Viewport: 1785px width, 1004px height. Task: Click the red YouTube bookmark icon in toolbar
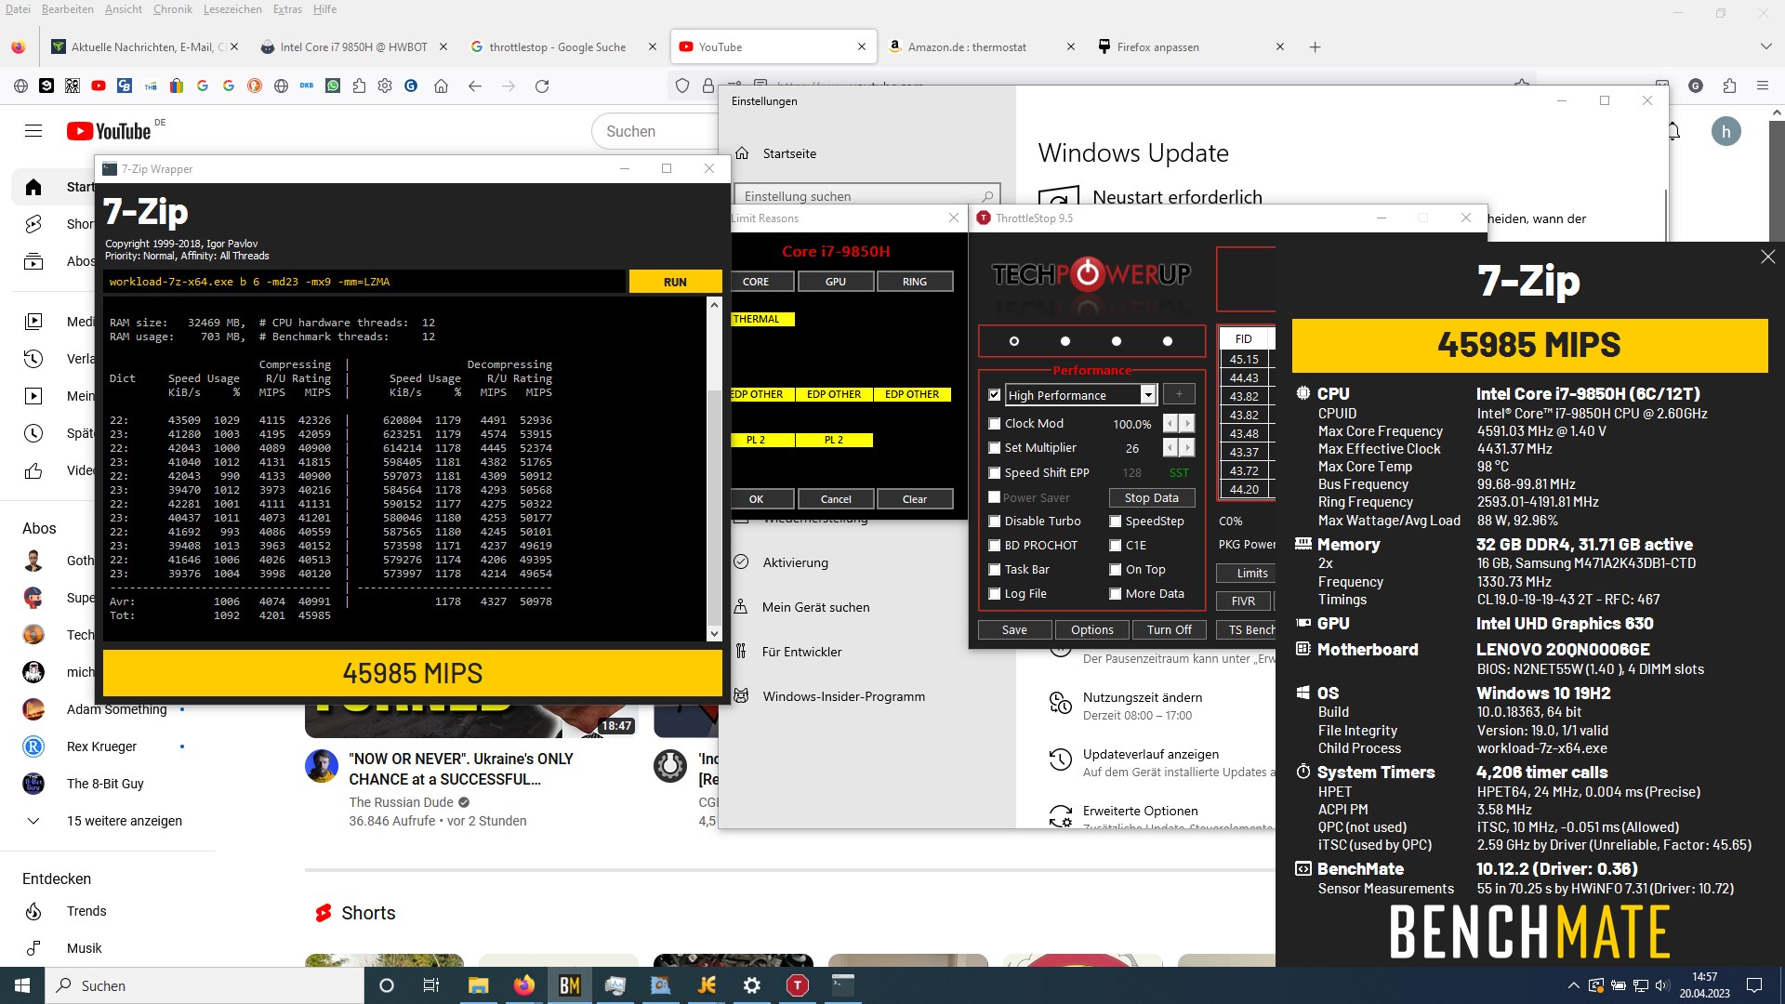pyautogui.click(x=99, y=86)
